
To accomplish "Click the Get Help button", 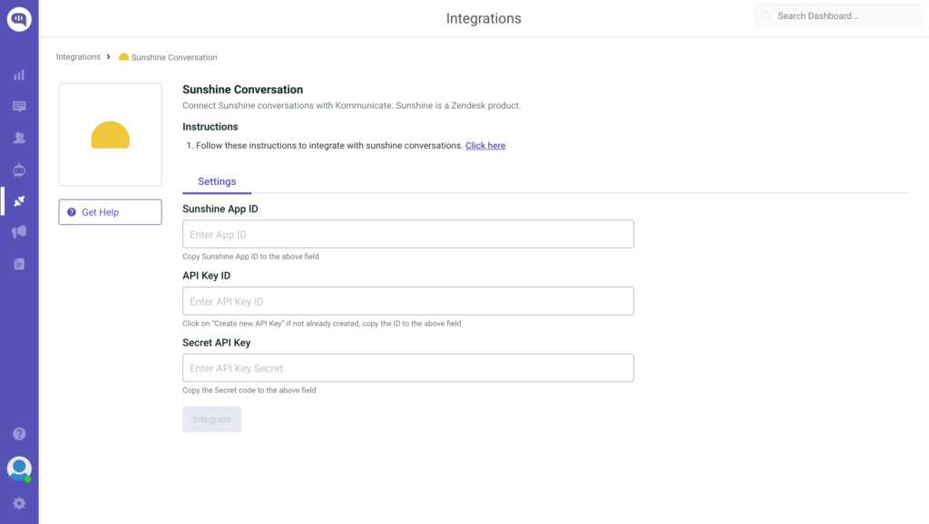I will coord(110,212).
